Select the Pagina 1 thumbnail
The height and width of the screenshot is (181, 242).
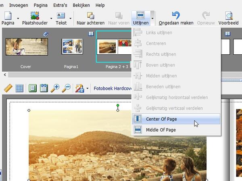pos(72,47)
